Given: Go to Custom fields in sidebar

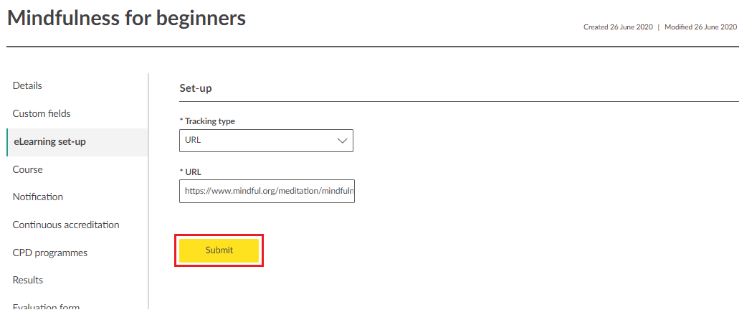Looking at the screenshot, I should 42,114.
